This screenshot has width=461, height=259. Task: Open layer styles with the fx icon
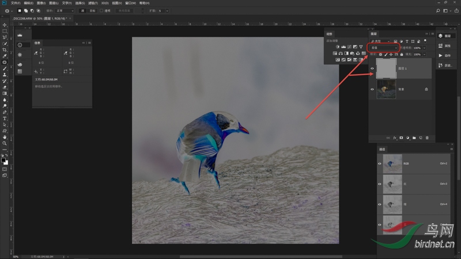(x=395, y=138)
